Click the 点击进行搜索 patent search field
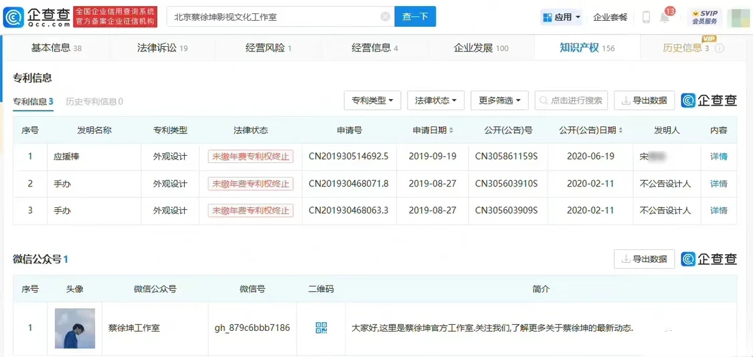 571,100
